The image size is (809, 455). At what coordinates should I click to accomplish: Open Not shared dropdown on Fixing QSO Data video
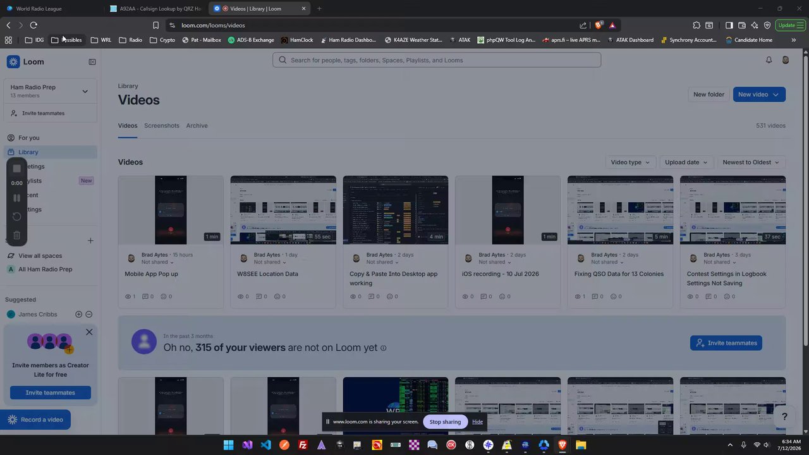click(607, 262)
